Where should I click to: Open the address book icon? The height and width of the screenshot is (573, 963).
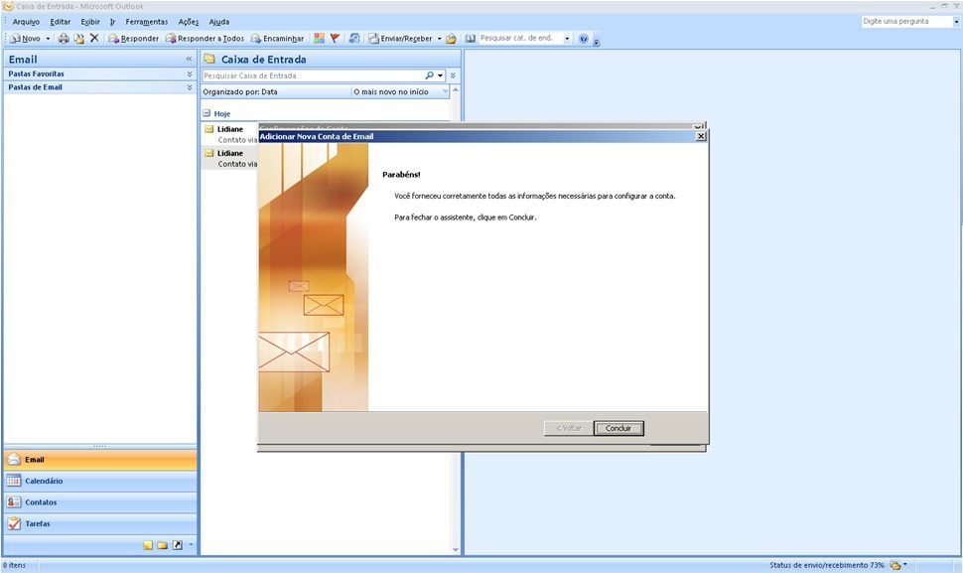coord(470,39)
